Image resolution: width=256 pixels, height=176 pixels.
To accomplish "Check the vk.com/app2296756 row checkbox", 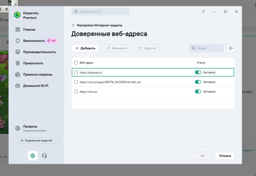I will tap(76, 82).
